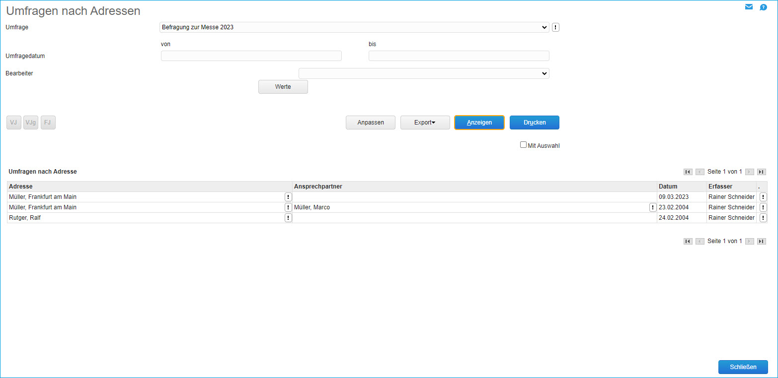Screen dimensions: 778x378
Task: Click the Datum column header
Action: pos(682,187)
